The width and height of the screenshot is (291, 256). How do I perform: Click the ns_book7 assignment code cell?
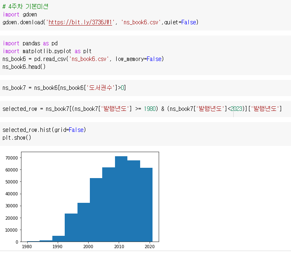point(145,88)
